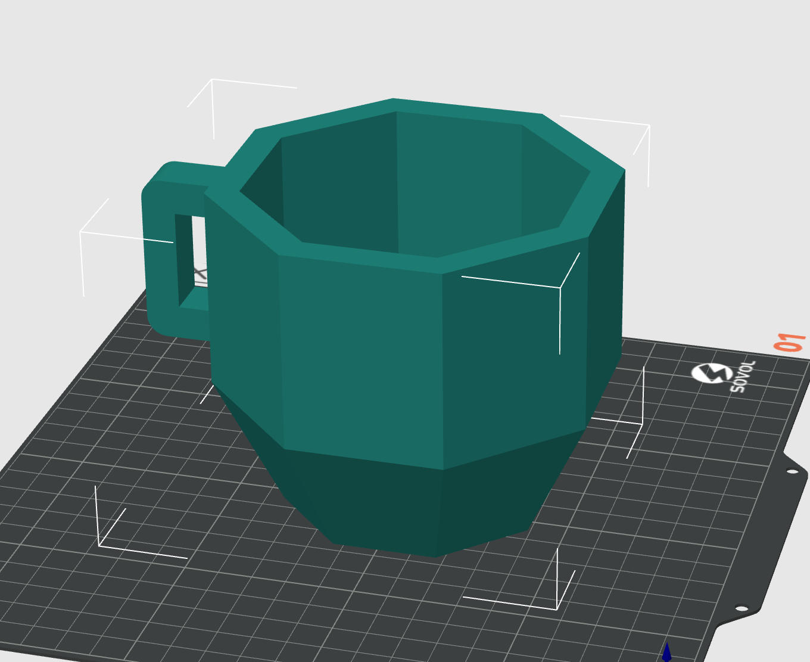Click the orange 01 plate label
The height and width of the screenshot is (662, 810).
pos(789,343)
